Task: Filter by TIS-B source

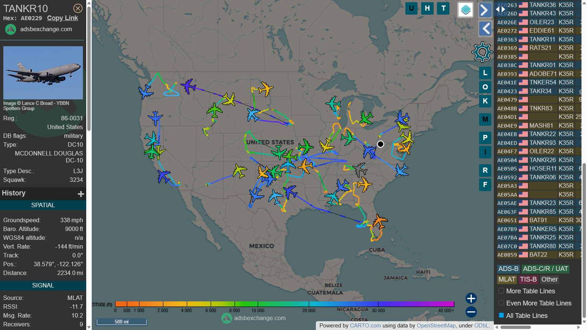Action: point(528,279)
